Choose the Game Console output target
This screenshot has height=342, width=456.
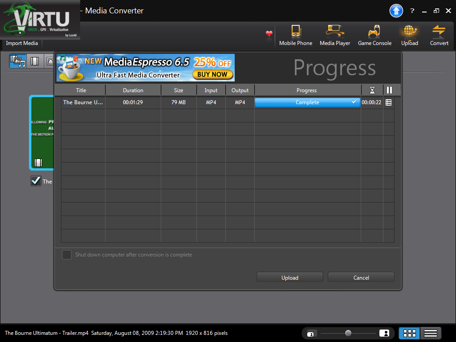point(374,36)
